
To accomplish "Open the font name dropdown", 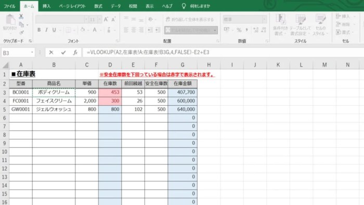I will 86,19.
